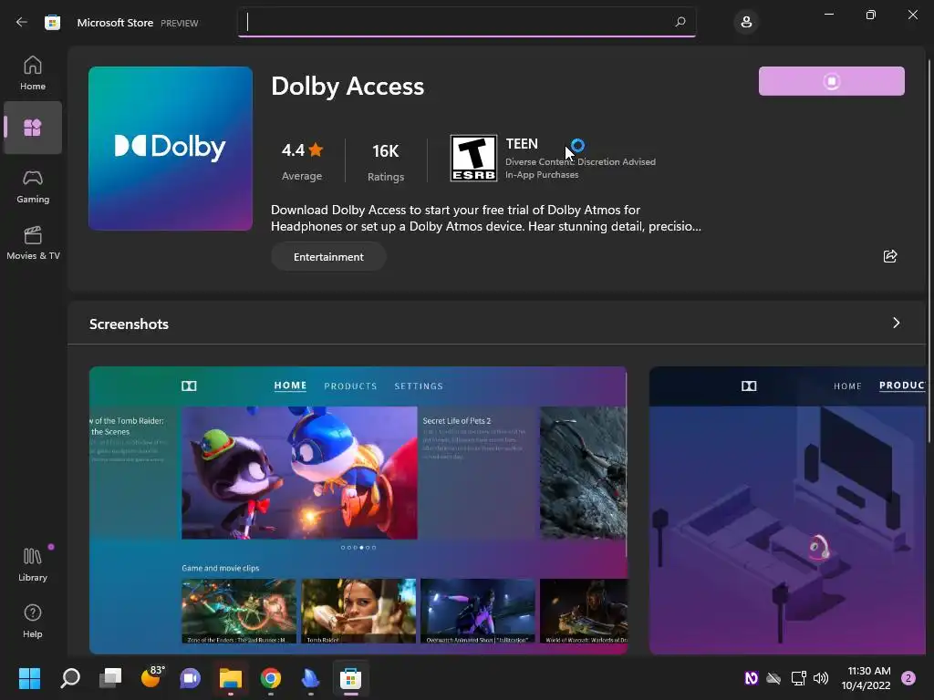Click Microsoft Store taskbar icon
The width and height of the screenshot is (934, 700).
[x=351, y=678]
